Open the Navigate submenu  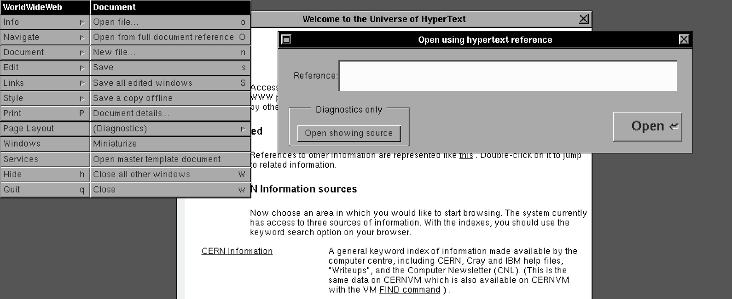(x=45, y=37)
